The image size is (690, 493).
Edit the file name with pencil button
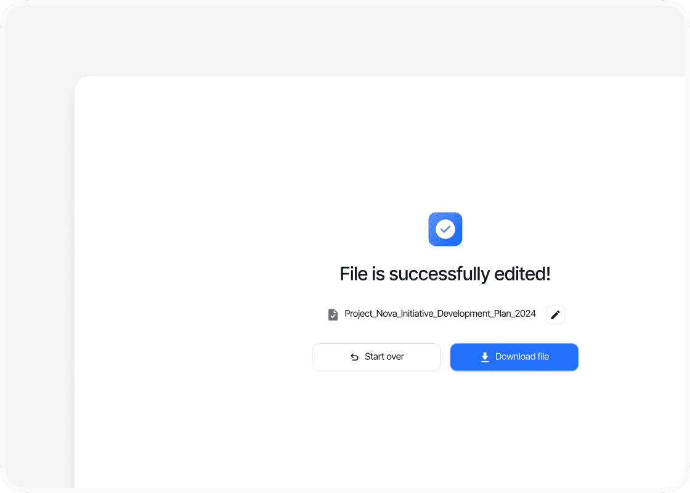pos(555,315)
